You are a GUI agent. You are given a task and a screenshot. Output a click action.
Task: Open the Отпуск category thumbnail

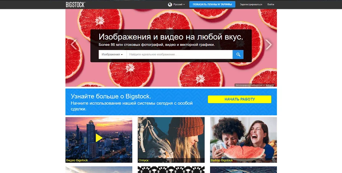coord(171,140)
